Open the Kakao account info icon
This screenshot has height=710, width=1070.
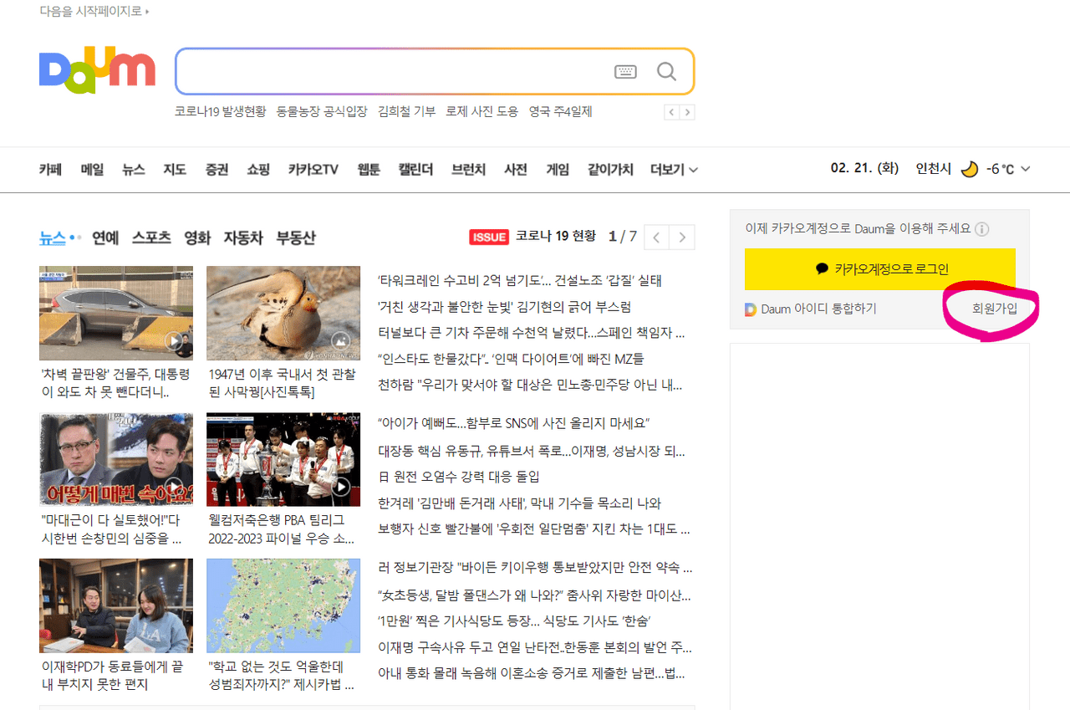click(x=982, y=229)
